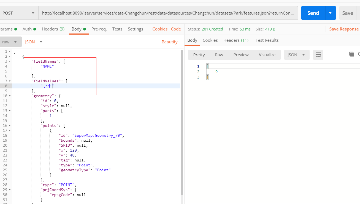The height and width of the screenshot is (204, 360).
Task: Click the "tag": null line
Action: point(72,160)
